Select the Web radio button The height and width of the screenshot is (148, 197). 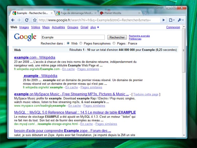[68, 43]
